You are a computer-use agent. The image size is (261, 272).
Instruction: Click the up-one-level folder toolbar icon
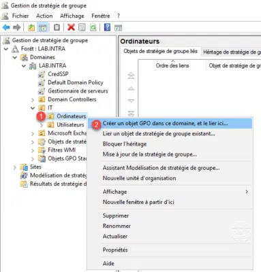[x=31, y=28]
